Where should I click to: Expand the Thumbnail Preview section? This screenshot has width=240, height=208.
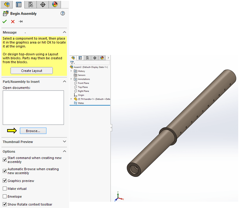(64, 142)
